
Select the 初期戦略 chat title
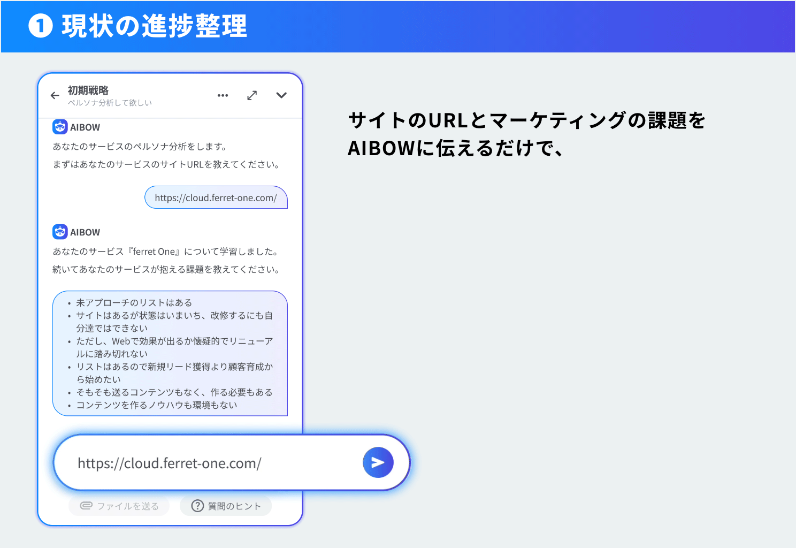point(88,90)
